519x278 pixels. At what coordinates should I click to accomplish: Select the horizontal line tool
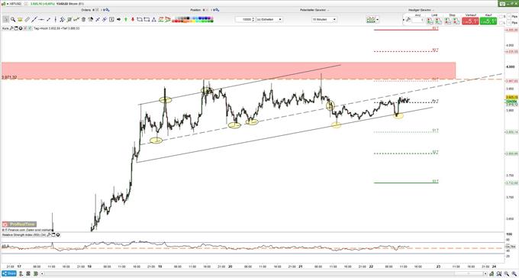42,19
